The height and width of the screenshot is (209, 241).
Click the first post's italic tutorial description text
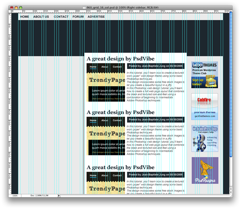click(x=155, y=86)
